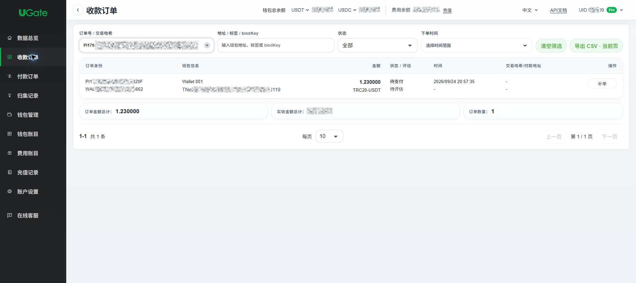The height and width of the screenshot is (283, 636).
Task: Open the 状态 全部 dropdown
Action: 378,45
